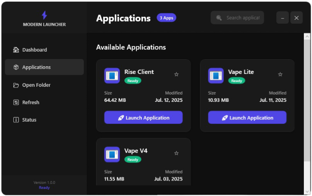Click the refresh icon beside Refresh
Screen dimensions: 312x196
pyautogui.click(x=16, y=102)
